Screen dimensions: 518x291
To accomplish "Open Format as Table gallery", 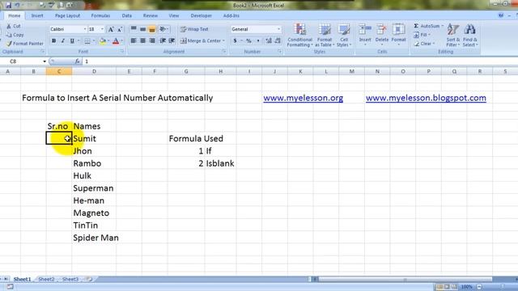I will (325, 35).
